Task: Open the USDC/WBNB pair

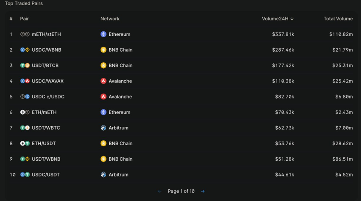Action: tap(46, 50)
